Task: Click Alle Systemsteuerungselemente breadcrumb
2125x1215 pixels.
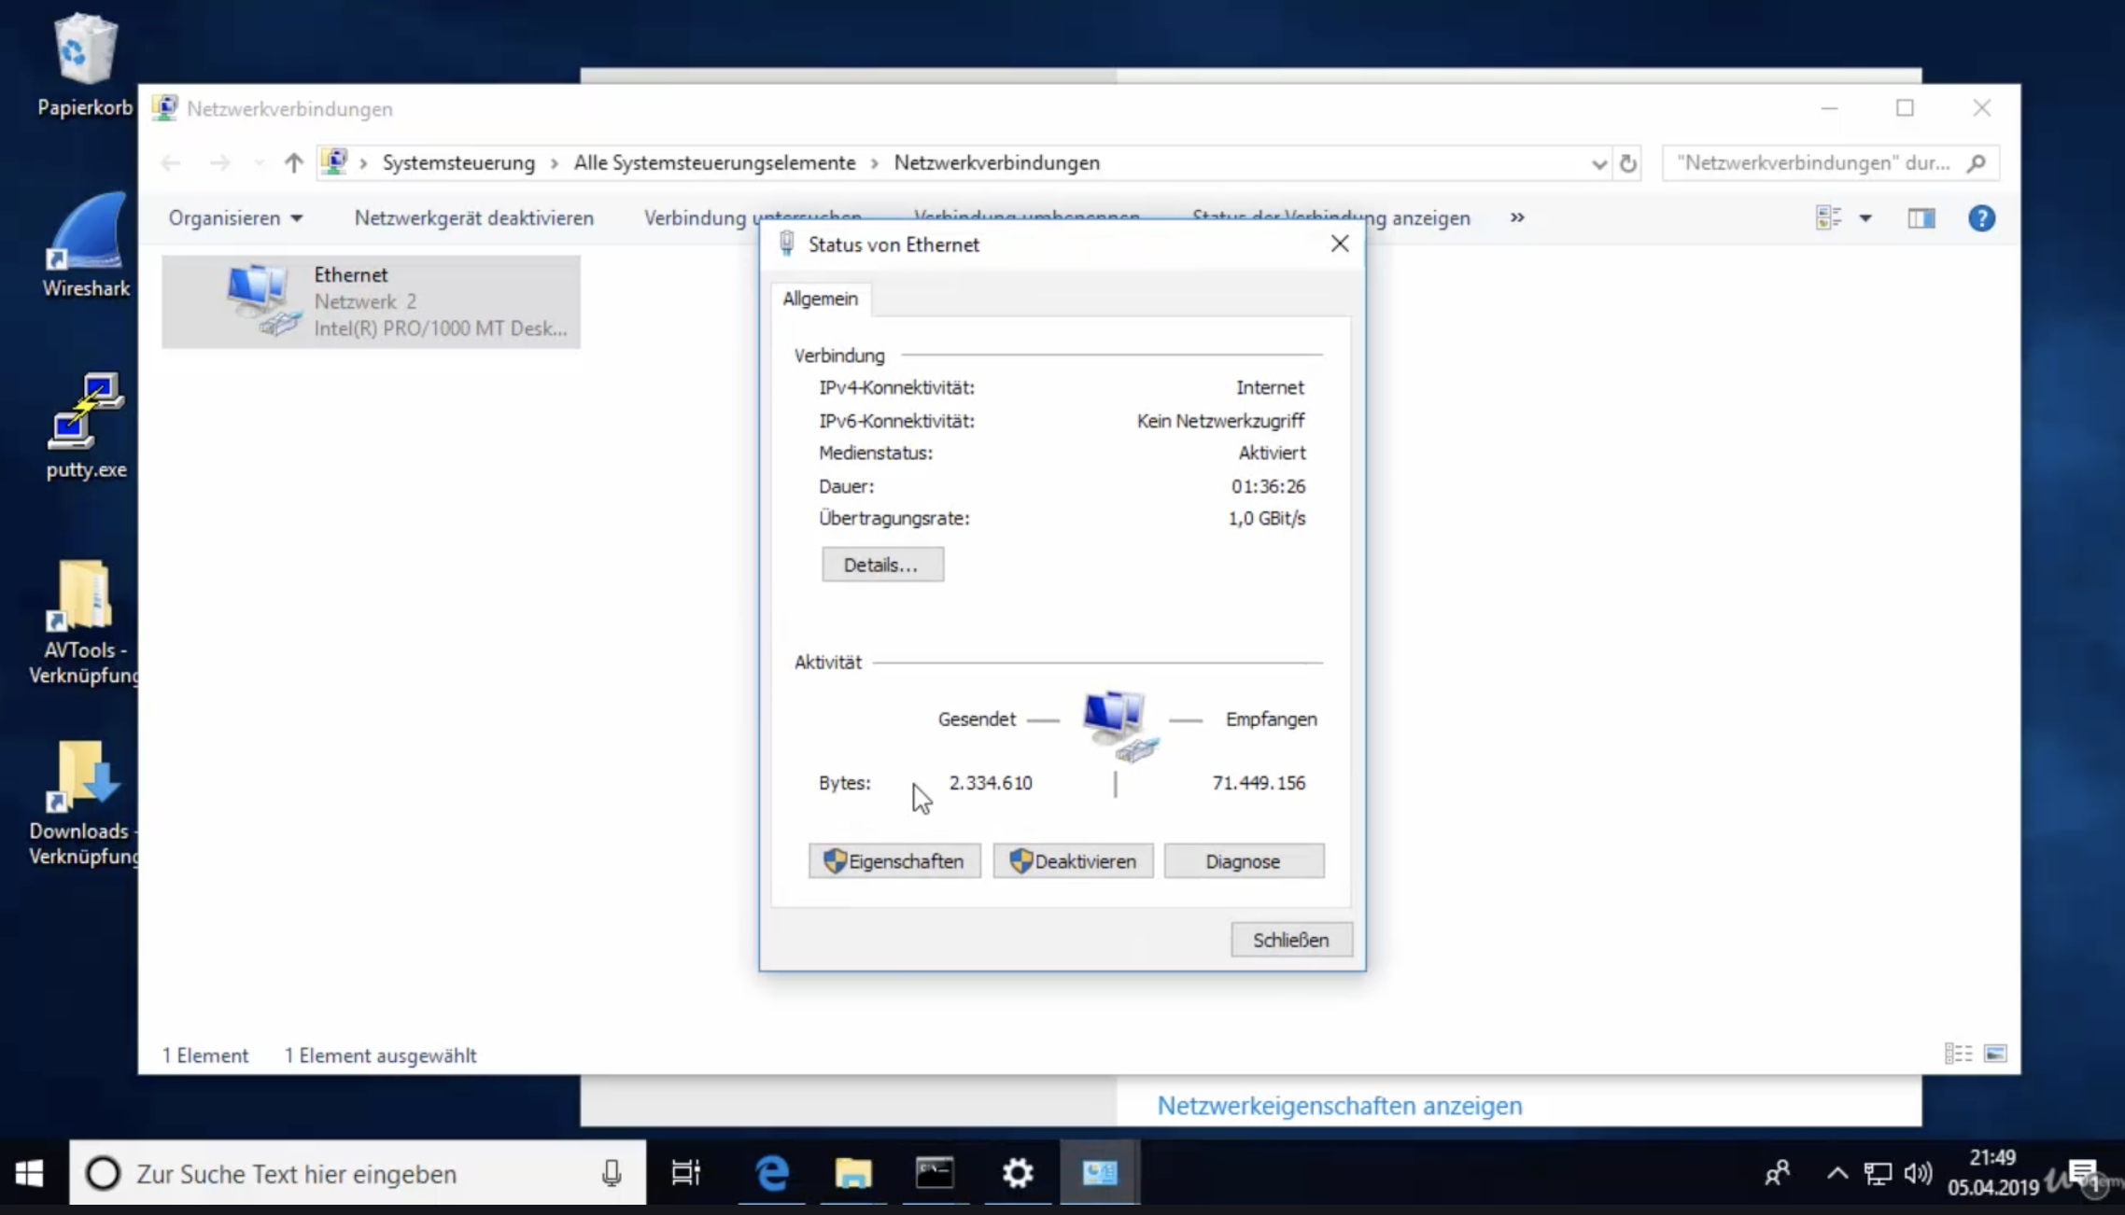Action: 714,163
